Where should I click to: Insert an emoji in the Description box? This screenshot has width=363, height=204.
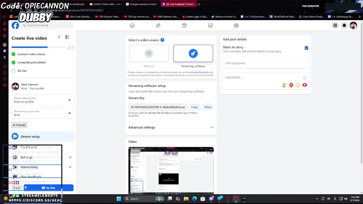click(305, 78)
